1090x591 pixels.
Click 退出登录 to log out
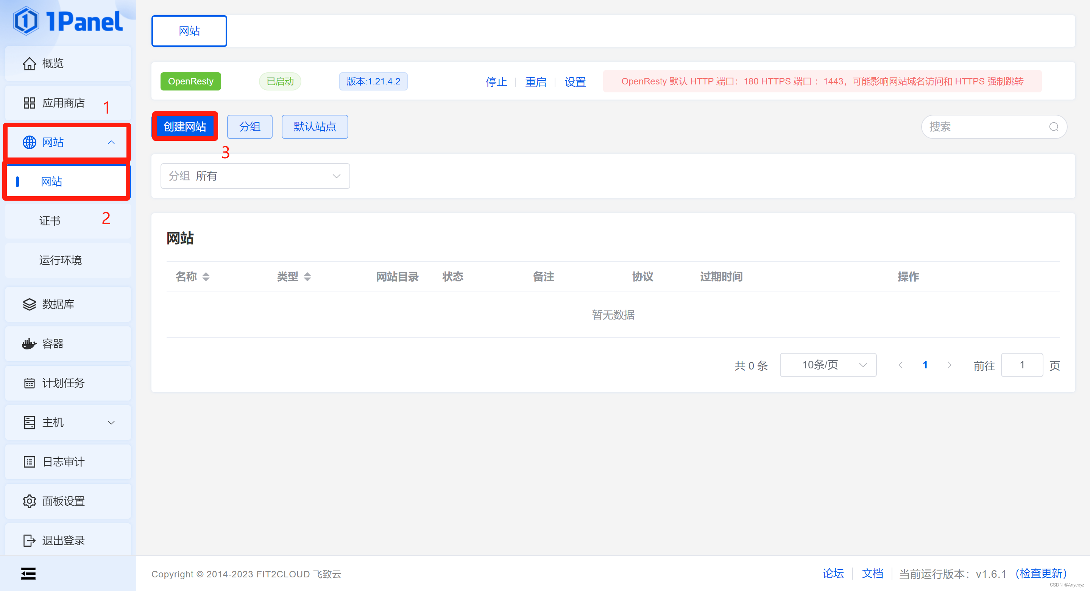point(68,540)
